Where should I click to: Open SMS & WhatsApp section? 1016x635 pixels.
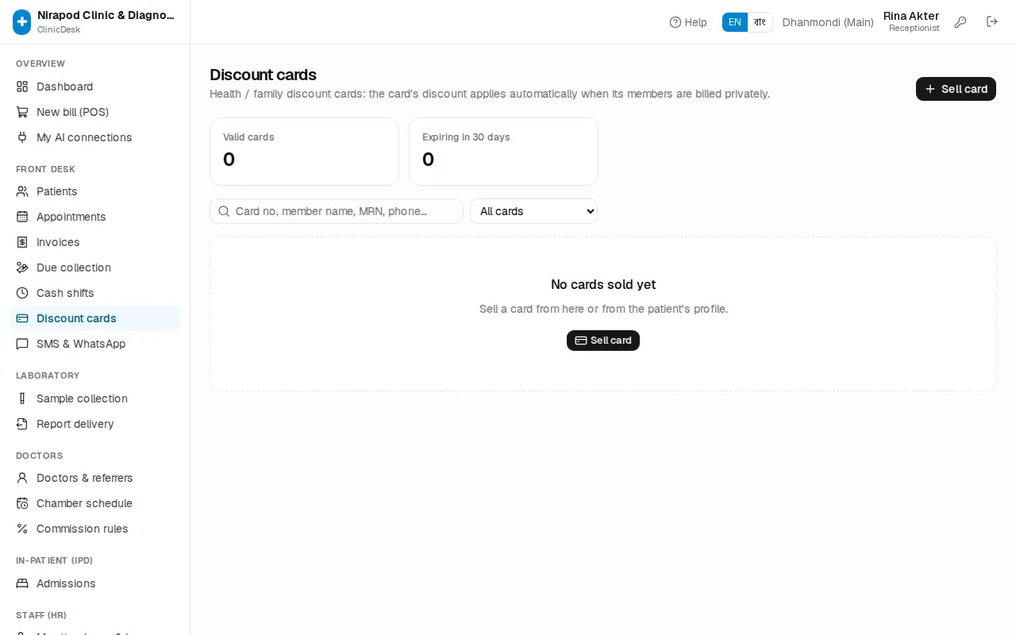click(95, 344)
